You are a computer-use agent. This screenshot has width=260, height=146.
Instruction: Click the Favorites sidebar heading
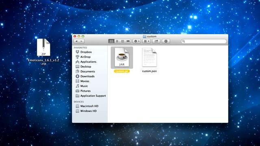click(x=80, y=48)
